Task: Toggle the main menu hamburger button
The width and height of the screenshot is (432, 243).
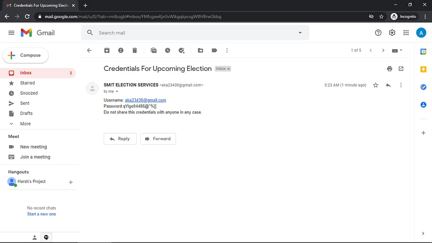Action: 11,32
